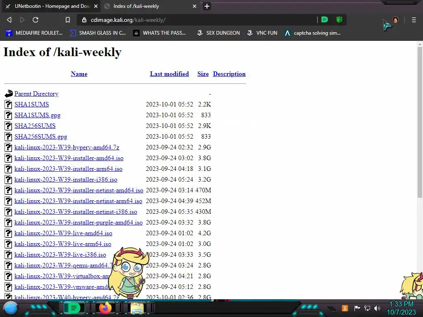Download kali-linux-2023-W39-live-arm64.iso
The height and width of the screenshot is (317, 423).
(x=63, y=244)
